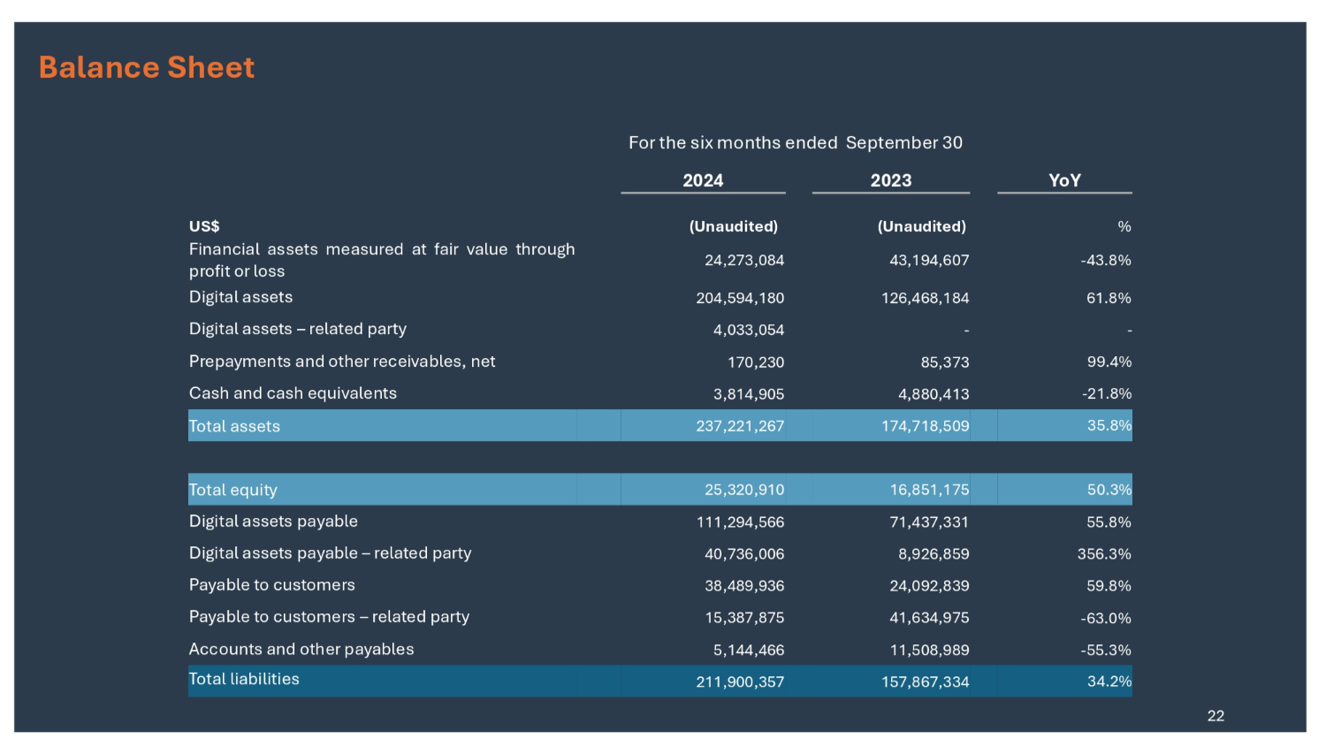Click the slide page number 22
1326x754 pixels.
(1215, 716)
